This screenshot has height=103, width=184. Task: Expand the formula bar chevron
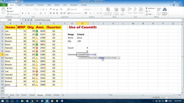[x=183, y=20]
